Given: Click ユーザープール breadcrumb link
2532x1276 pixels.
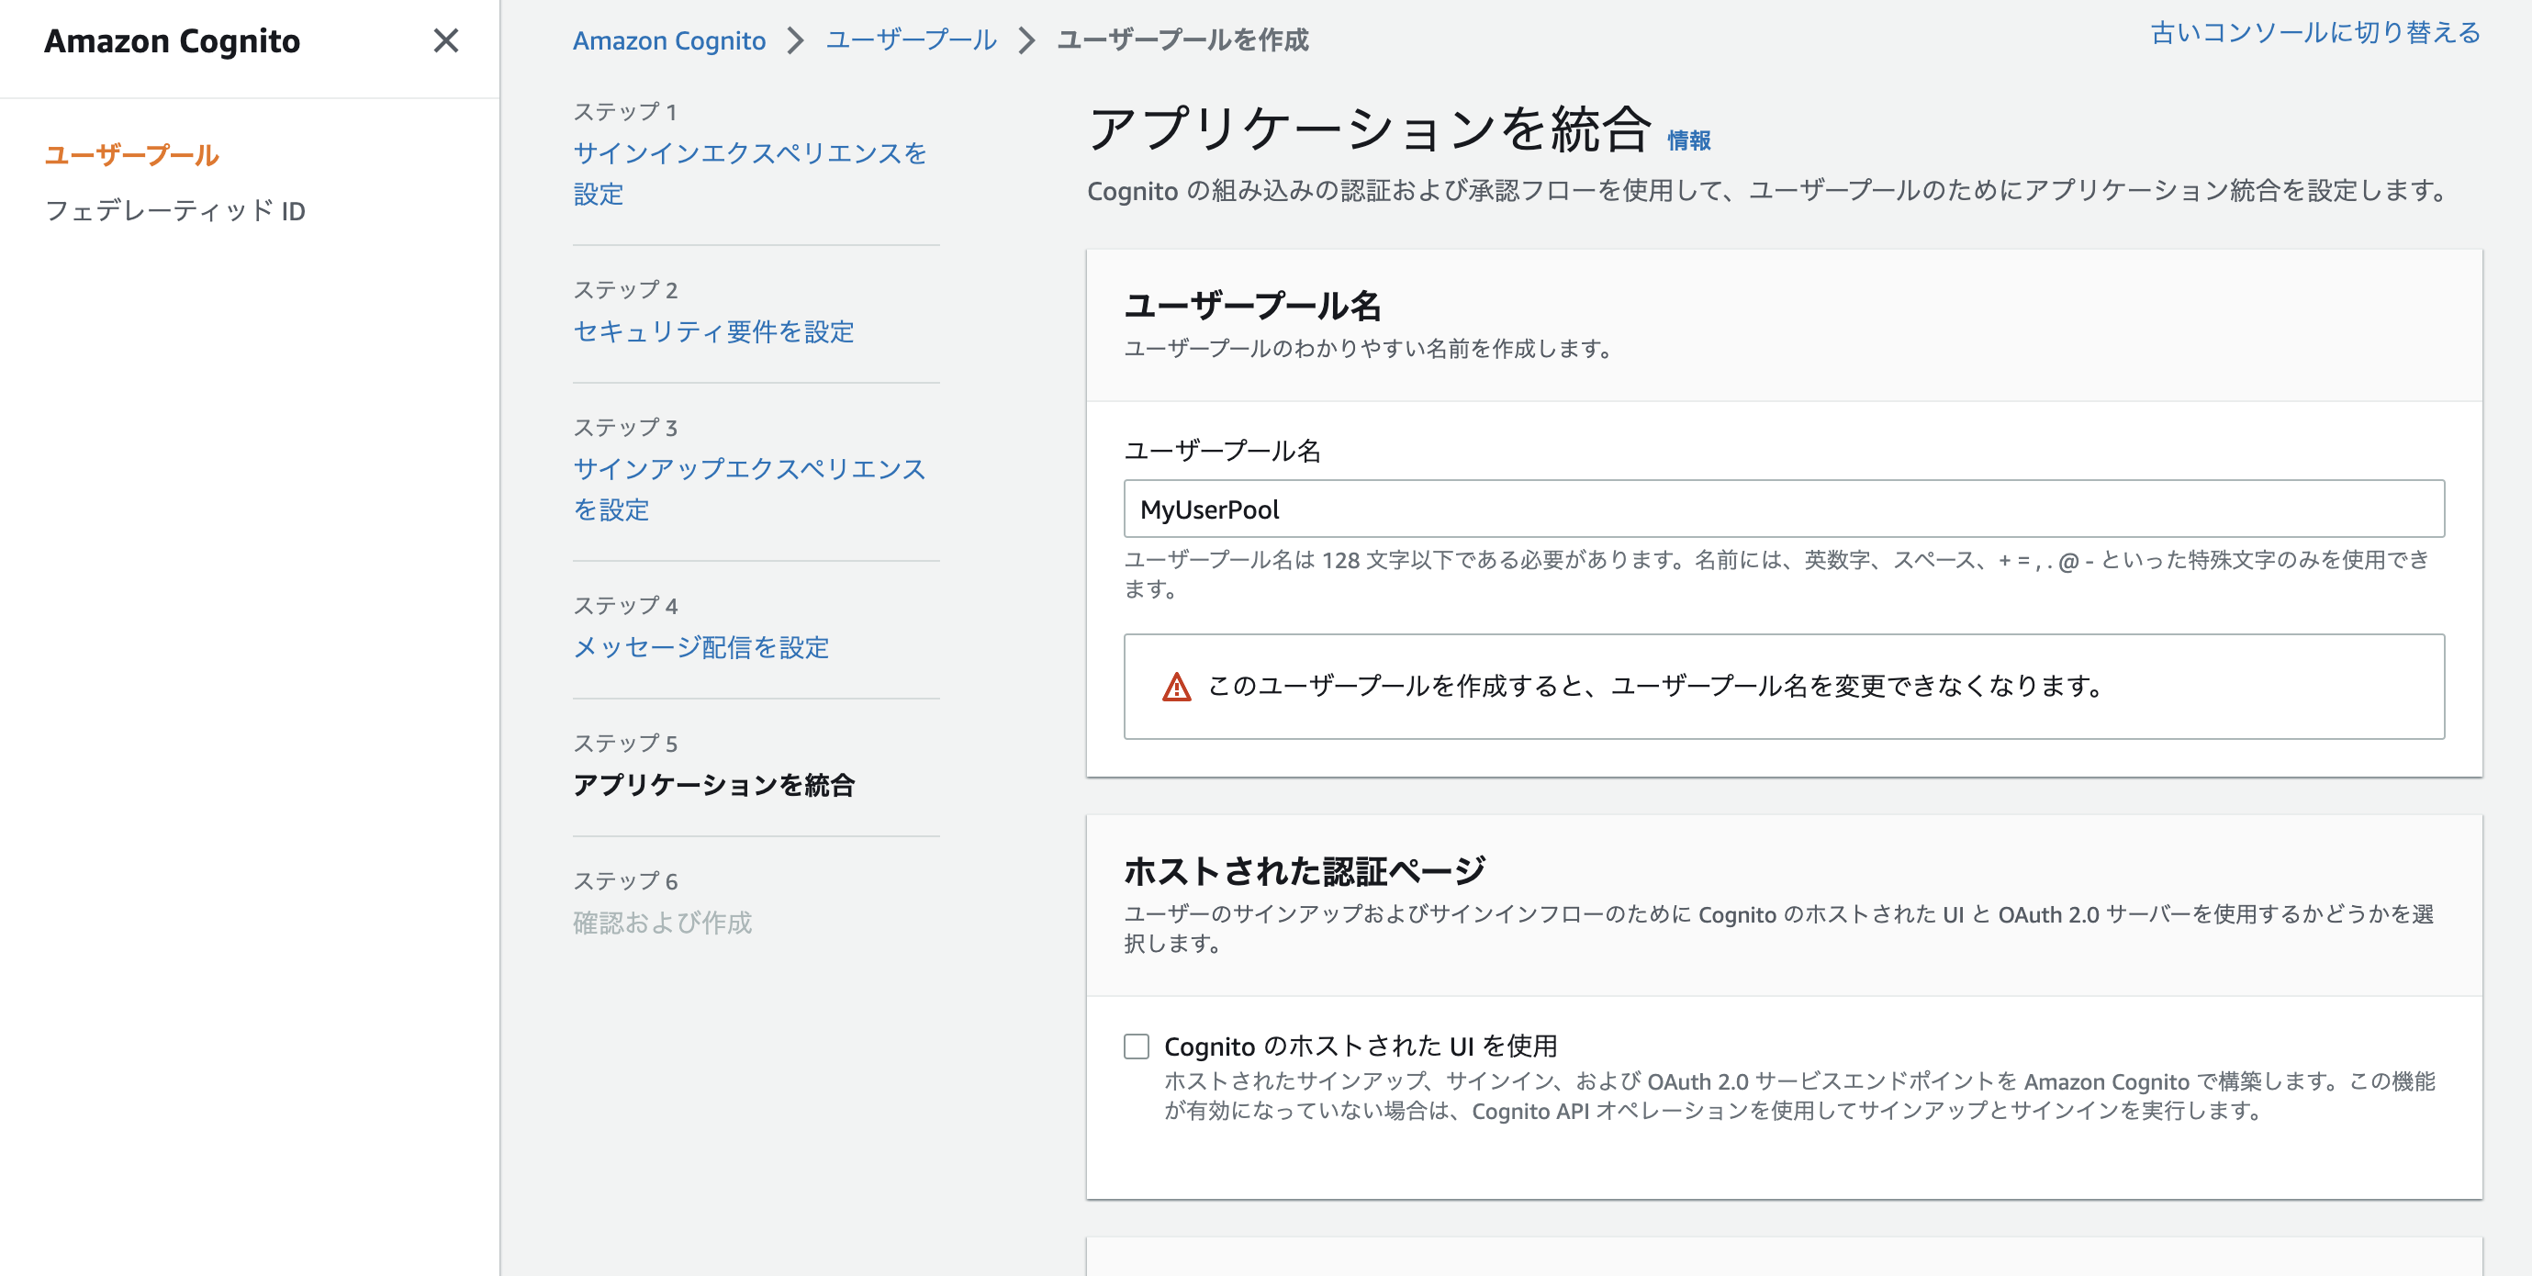Looking at the screenshot, I should [910, 40].
